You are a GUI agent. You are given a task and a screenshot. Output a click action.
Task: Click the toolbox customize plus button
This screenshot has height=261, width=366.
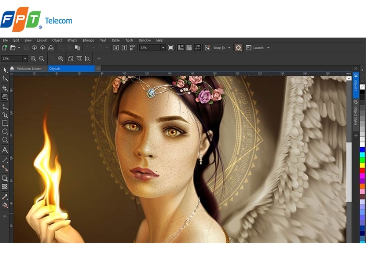click(5, 216)
